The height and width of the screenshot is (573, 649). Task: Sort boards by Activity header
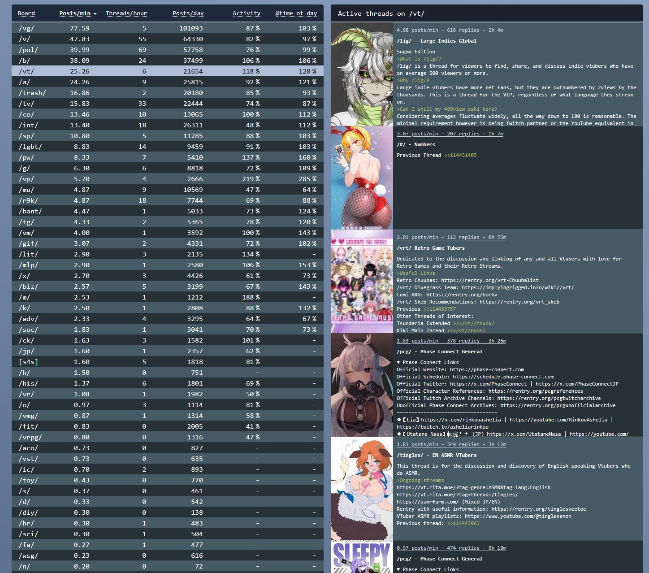(247, 13)
